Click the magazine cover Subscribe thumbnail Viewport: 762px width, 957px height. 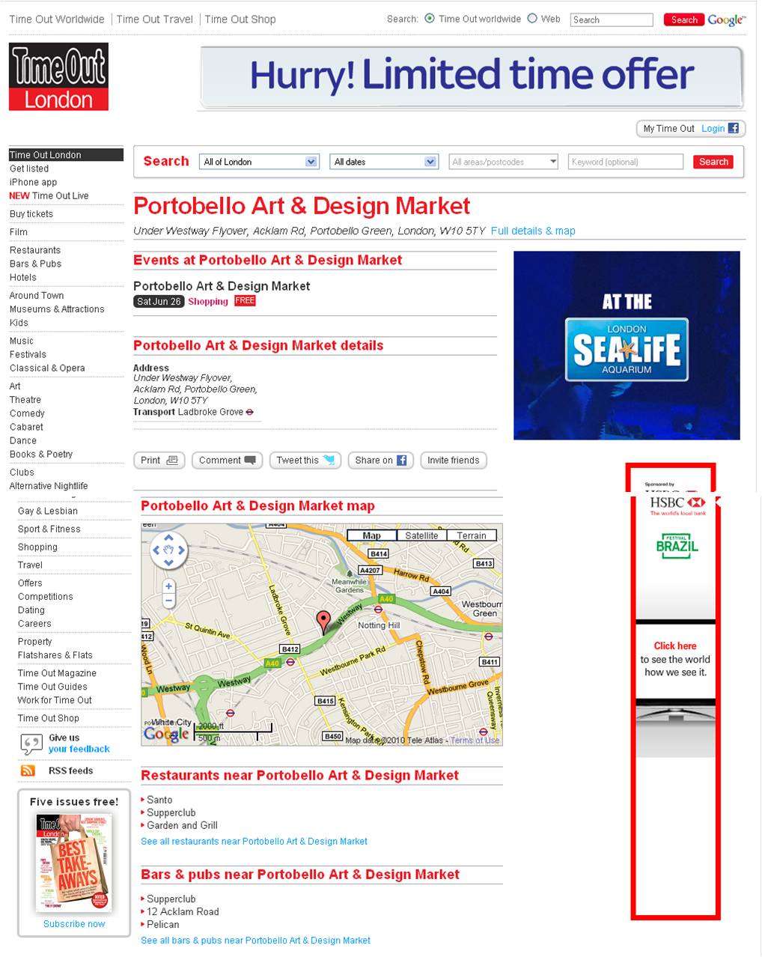(73, 862)
